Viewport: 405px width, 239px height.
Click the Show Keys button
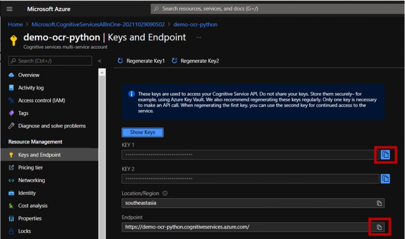(142, 132)
